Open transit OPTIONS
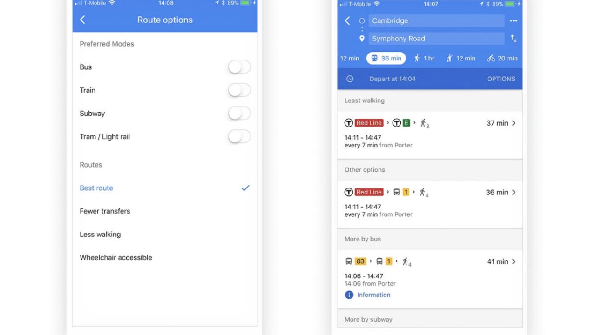The width and height of the screenshot is (596, 335). point(501,79)
